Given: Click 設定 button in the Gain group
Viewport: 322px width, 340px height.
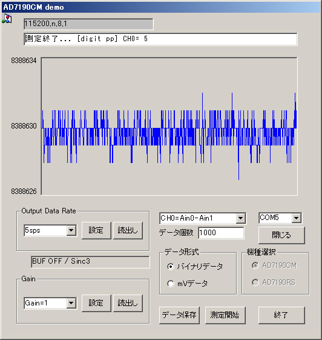Looking at the screenshot, I should (x=96, y=303).
